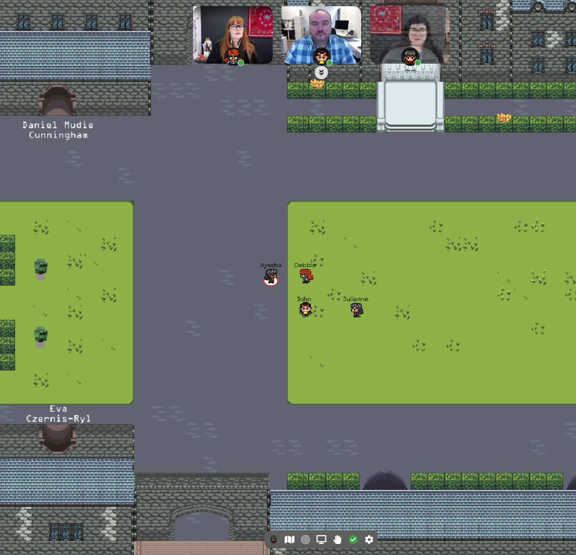The width and height of the screenshot is (576, 555).
Task: Select the red-haired woman's video tile
Action: coord(233,35)
